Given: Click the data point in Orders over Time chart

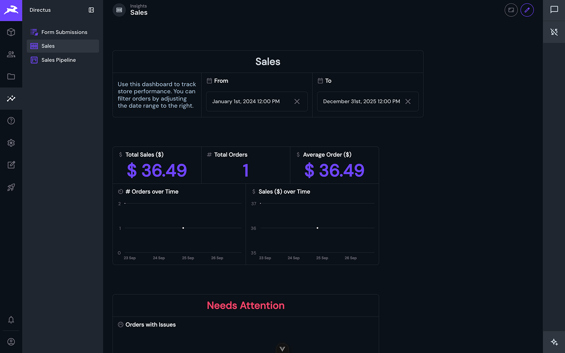Looking at the screenshot, I should pyautogui.click(x=183, y=228).
